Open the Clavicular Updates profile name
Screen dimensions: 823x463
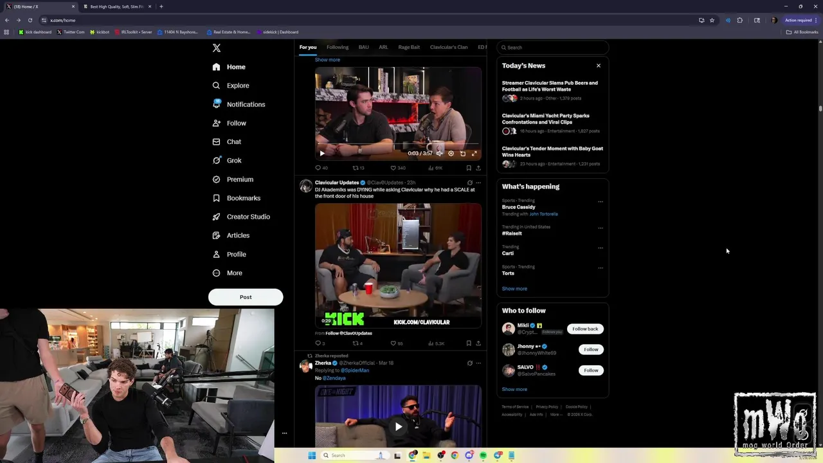337,183
